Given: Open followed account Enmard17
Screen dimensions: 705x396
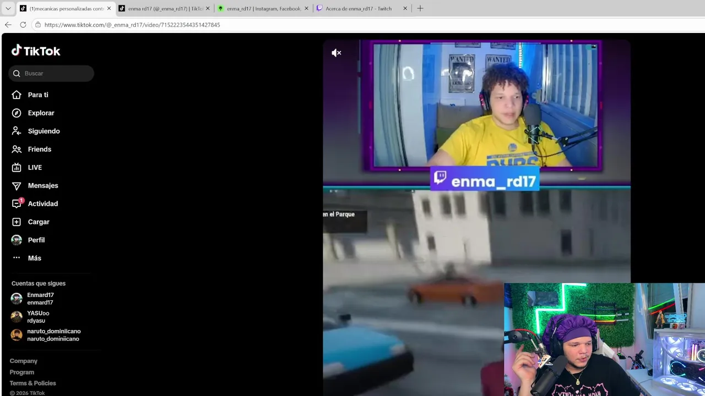Looking at the screenshot, I should [x=40, y=299].
